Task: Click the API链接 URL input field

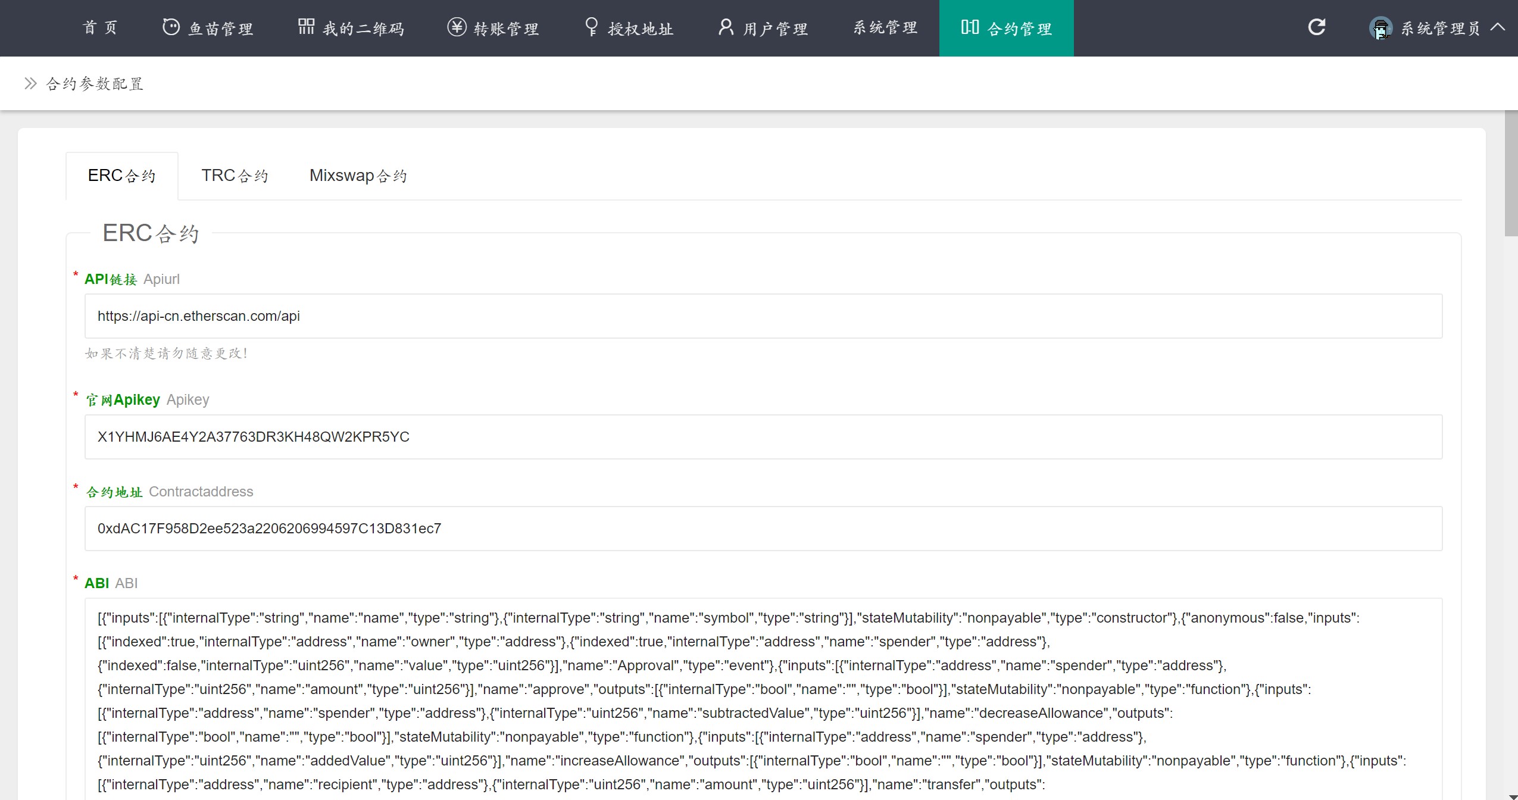Action: point(762,315)
